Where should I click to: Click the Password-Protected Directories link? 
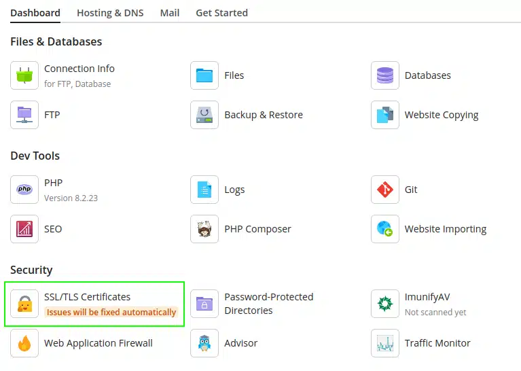(x=269, y=304)
